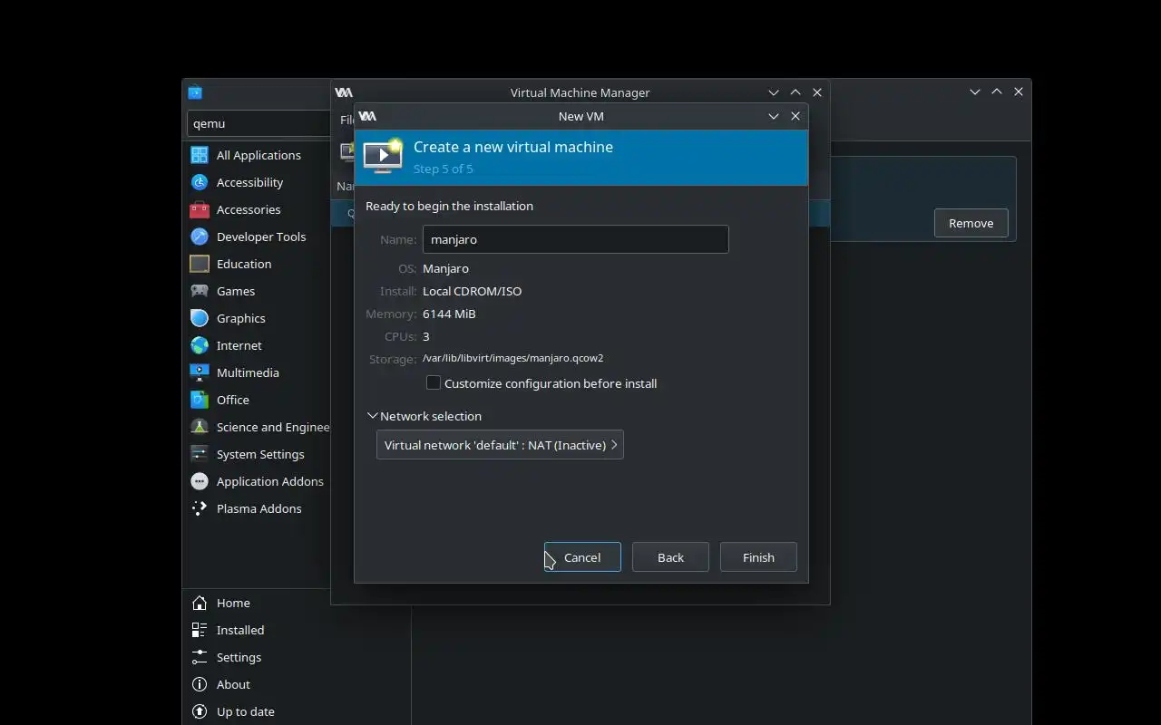
Task: Open the Office category icon
Action: 200,400
